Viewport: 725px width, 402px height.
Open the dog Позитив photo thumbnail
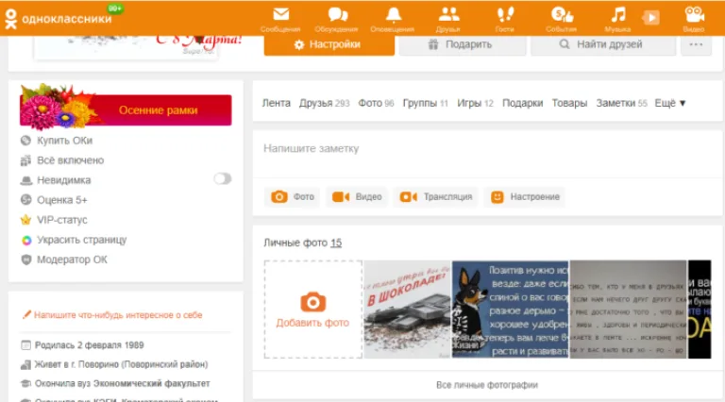pyautogui.click(x=510, y=310)
